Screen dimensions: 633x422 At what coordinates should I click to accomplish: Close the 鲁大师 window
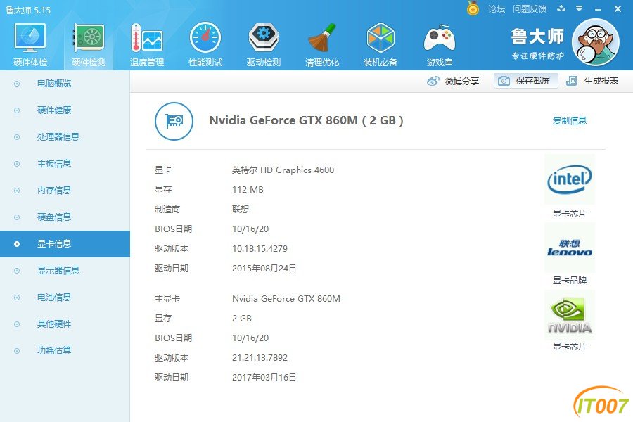point(618,9)
